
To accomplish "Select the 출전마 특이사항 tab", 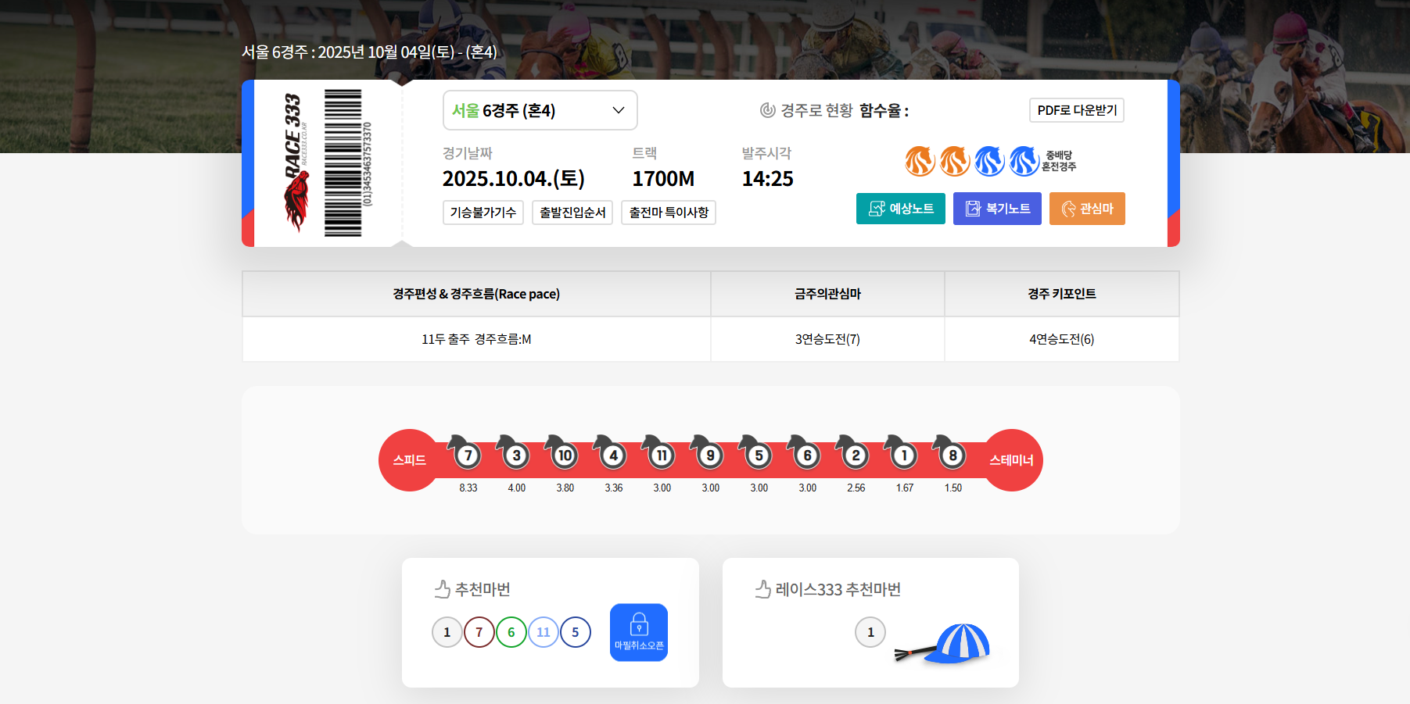I will click(x=668, y=213).
